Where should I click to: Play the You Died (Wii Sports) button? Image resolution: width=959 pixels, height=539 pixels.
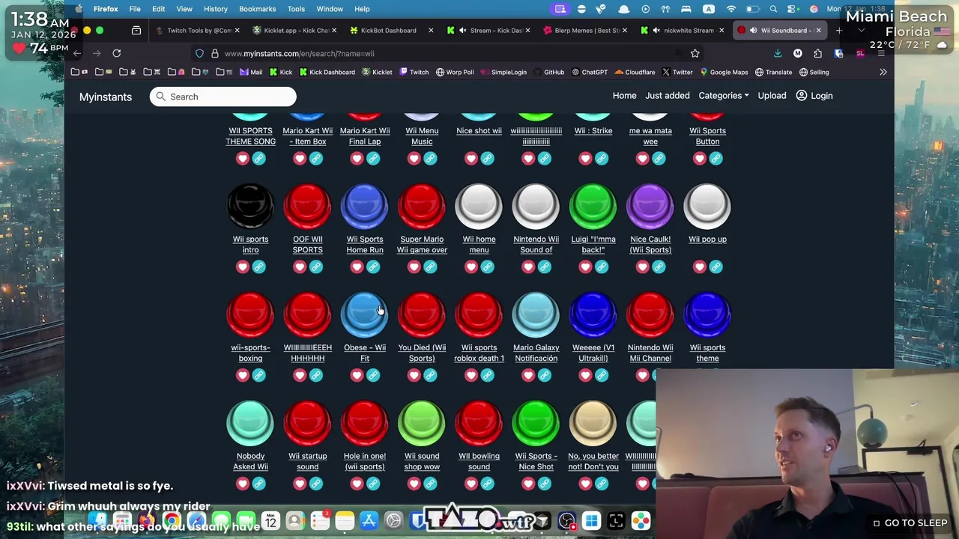point(422,314)
